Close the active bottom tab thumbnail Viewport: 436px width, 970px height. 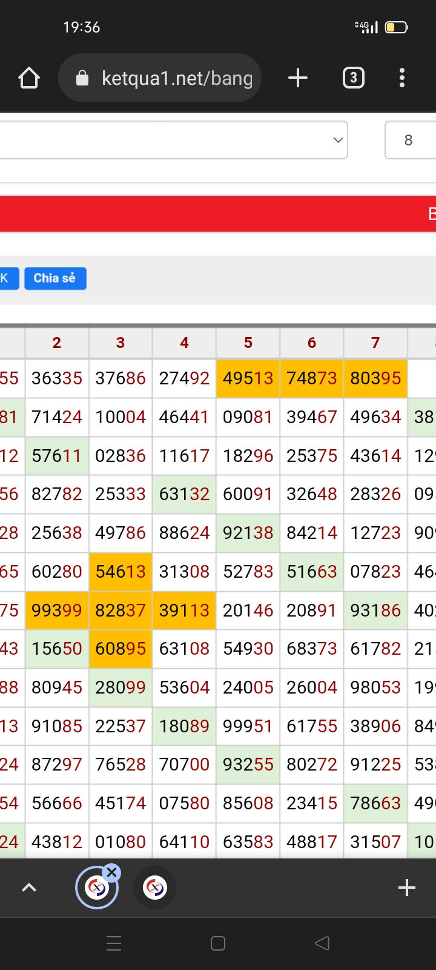[x=111, y=873]
